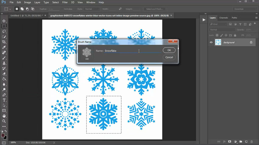Open the Filter menu
This screenshot has width=259, height=145.
[x=65, y=2]
